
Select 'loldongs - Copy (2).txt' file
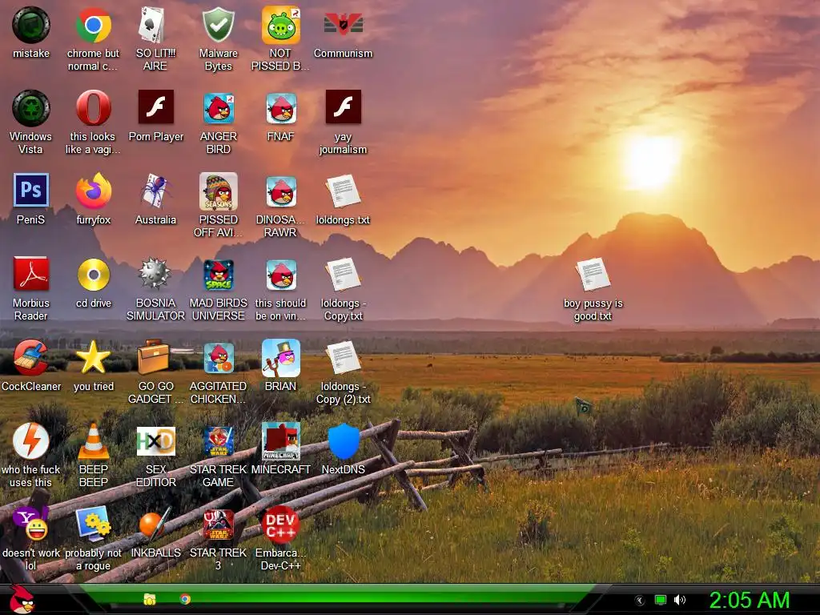343,358
